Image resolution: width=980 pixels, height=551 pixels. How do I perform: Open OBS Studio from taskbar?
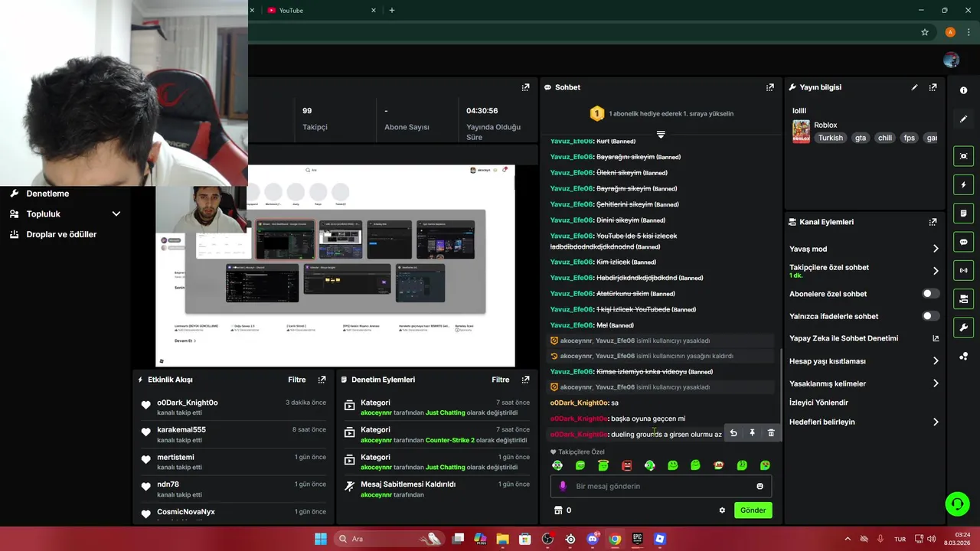click(x=547, y=539)
